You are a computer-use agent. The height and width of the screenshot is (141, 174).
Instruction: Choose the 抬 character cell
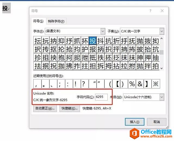click(x=148, y=49)
